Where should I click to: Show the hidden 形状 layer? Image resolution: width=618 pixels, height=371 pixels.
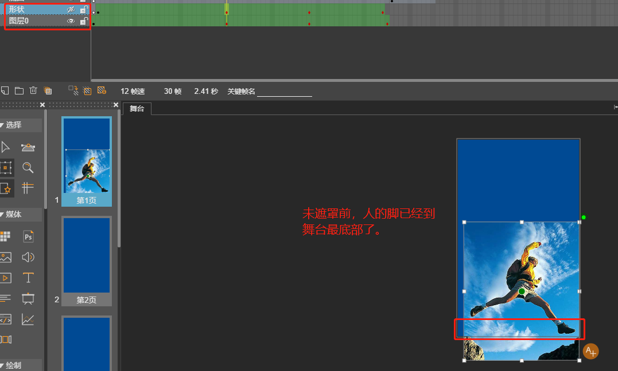[71, 9]
